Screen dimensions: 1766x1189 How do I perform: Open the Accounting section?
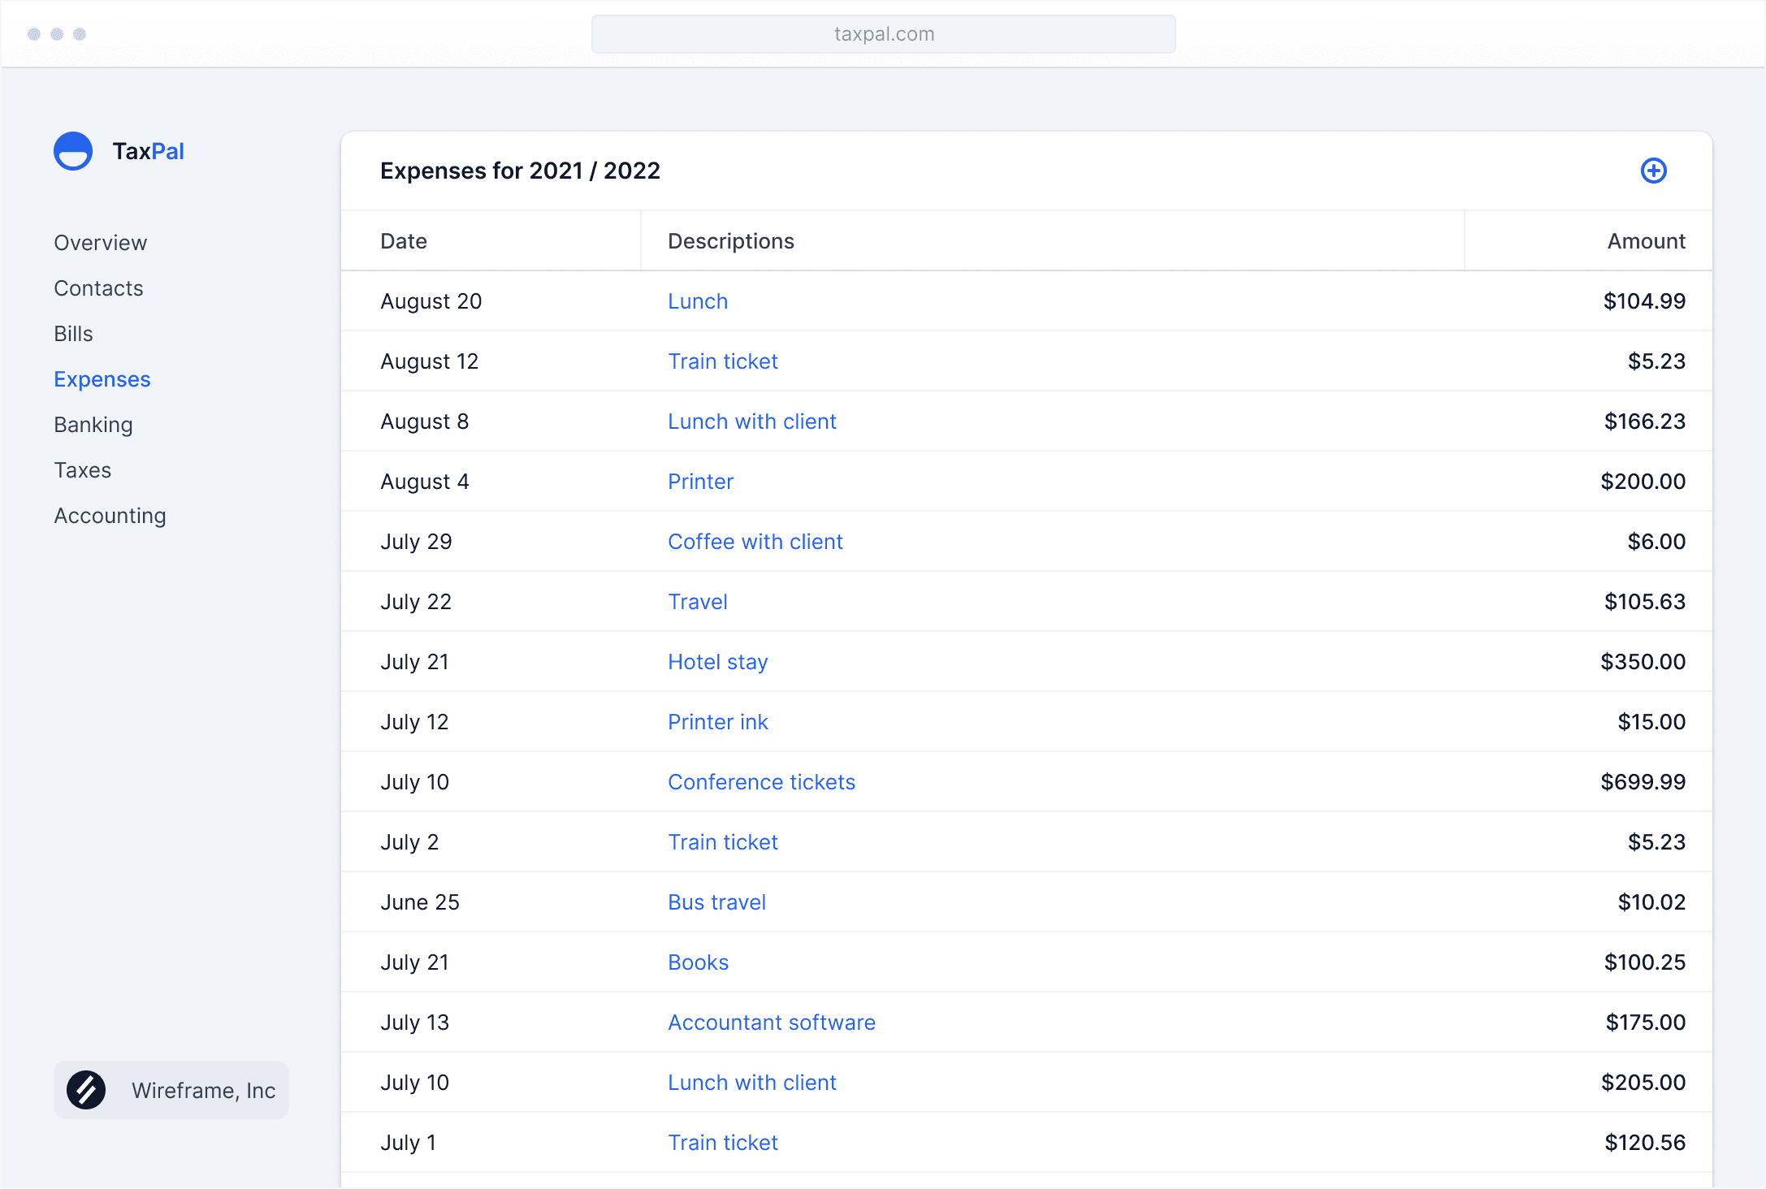110,515
